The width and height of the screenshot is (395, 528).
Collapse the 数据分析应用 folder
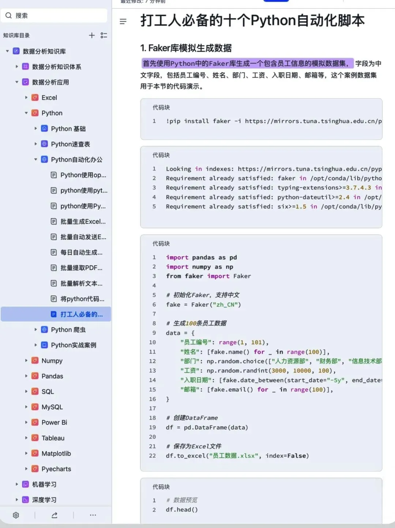coord(17,82)
